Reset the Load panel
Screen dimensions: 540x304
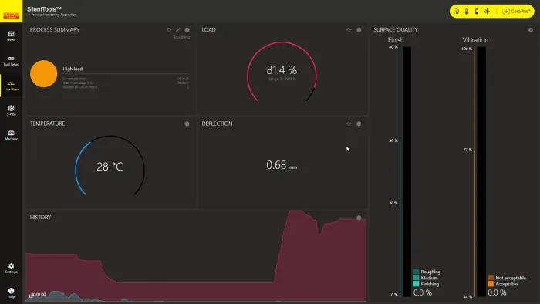[x=349, y=30]
